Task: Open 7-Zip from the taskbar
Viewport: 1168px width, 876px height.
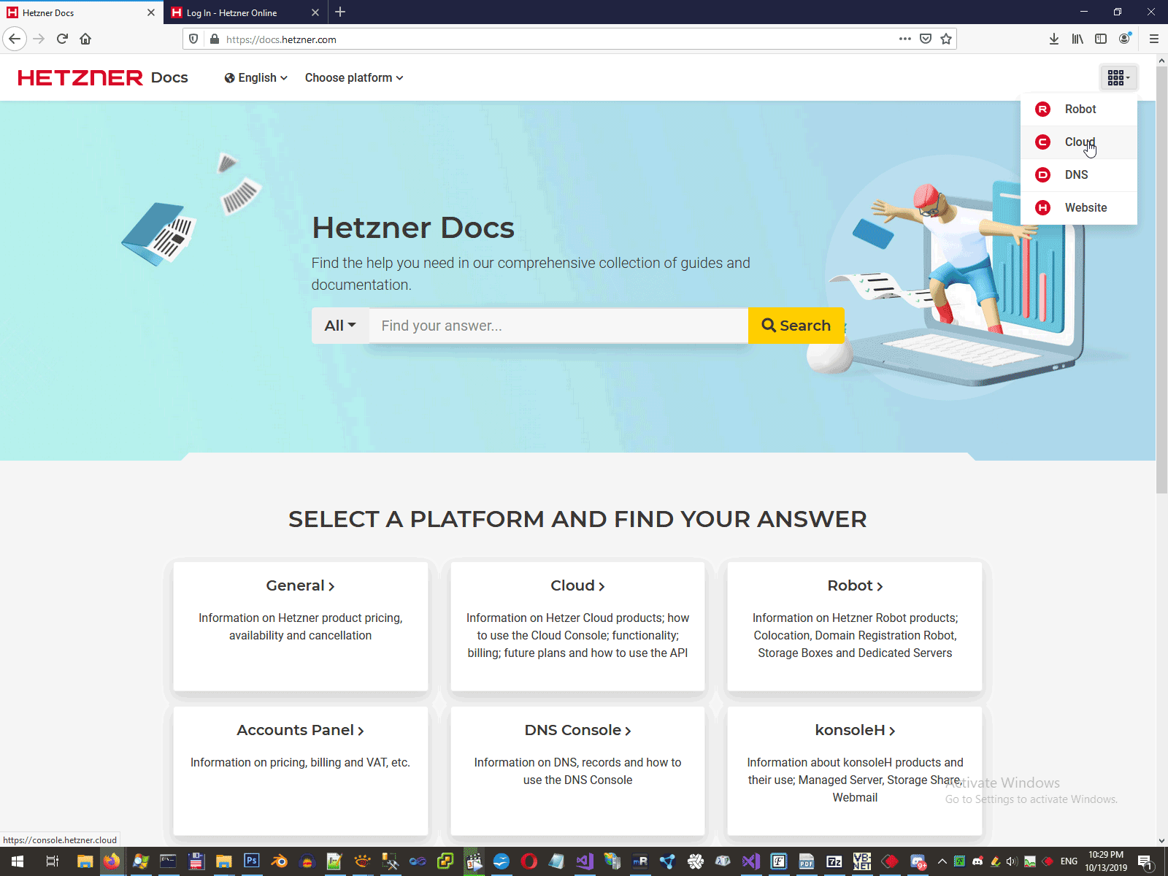Action: click(x=834, y=861)
